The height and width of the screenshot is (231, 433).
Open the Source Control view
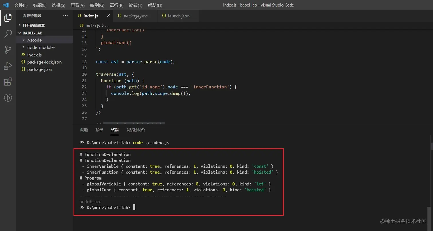[x=8, y=50]
